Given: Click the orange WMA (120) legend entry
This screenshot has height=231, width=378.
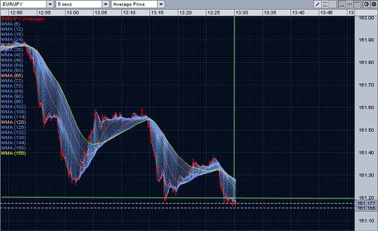Looking at the screenshot, I should click(x=13, y=122).
